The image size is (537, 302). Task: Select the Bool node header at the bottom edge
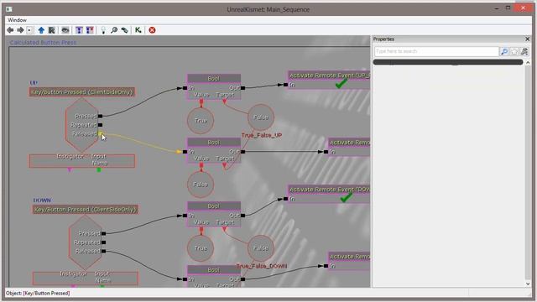click(214, 270)
